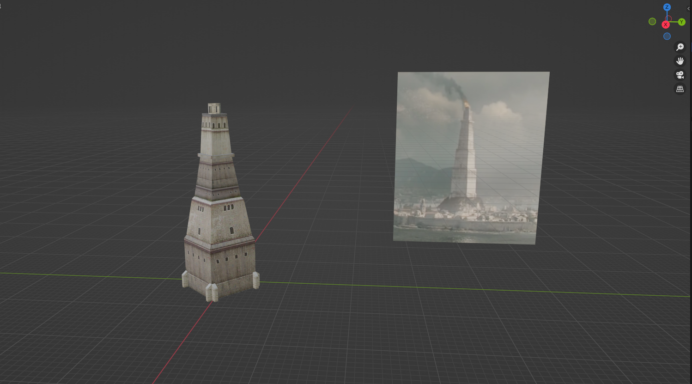This screenshot has height=384, width=692.
Task: Click the green Y axis handle on gizmo
Action: 681,22
